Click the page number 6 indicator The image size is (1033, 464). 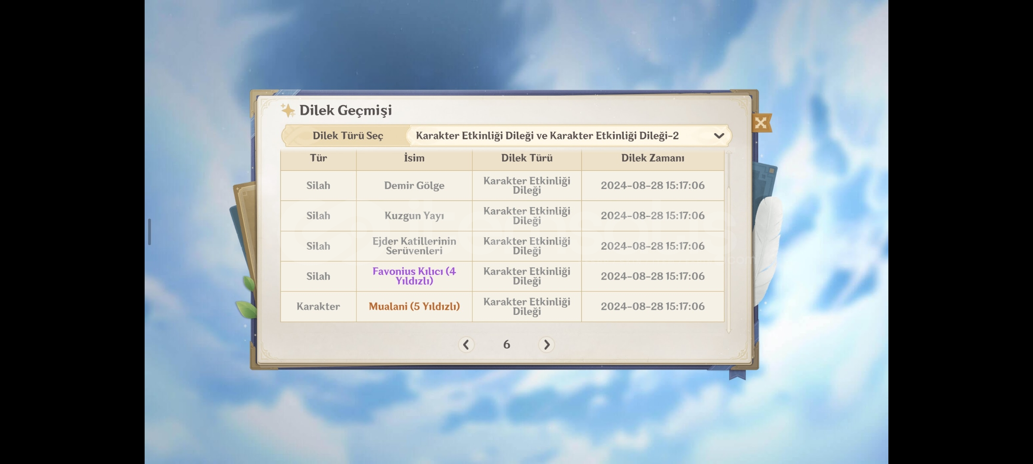pyautogui.click(x=507, y=345)
